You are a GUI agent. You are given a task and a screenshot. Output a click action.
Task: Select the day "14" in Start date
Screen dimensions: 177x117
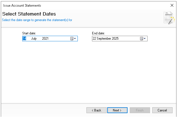point(24,39)
